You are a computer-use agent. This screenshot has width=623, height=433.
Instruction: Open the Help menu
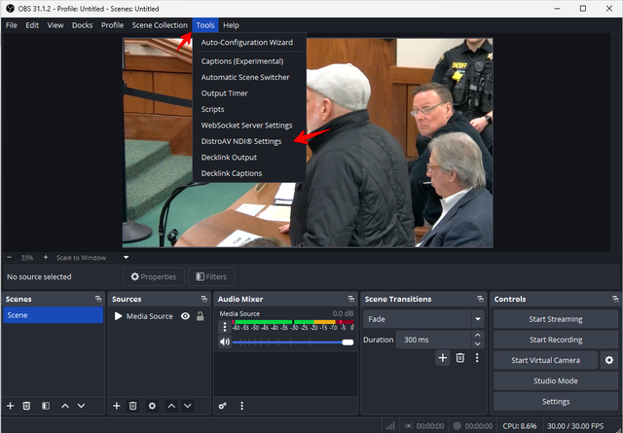[231, 25]
